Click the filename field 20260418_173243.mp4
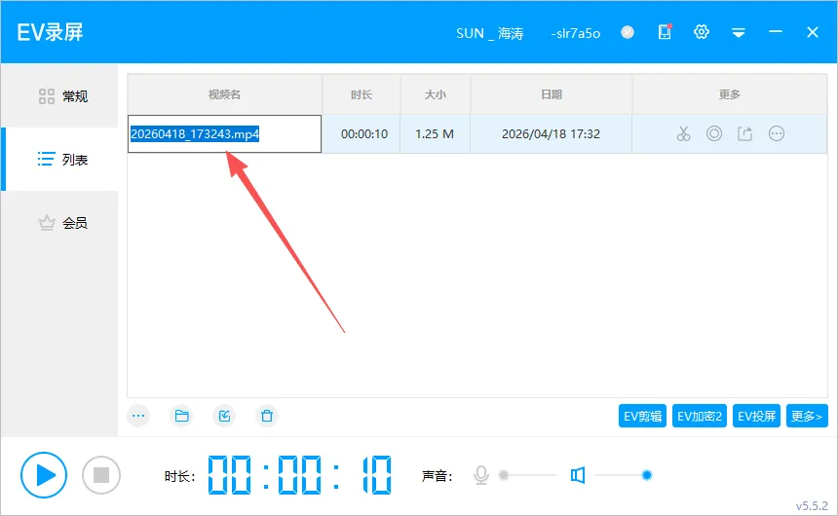Image resolution: width=838 pixels, height=516 pixels. click(224, 133)
